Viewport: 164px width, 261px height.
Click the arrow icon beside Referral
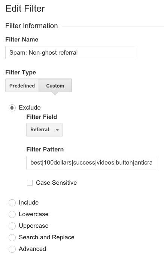pyautogui.click(x=57, y=130)
